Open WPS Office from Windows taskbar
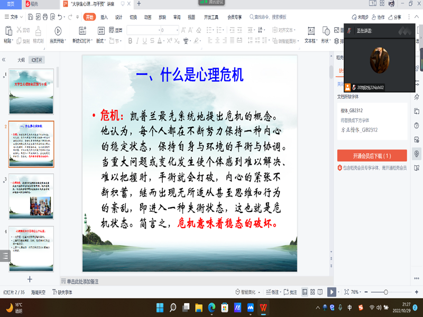The width and height of the screenshot is (423, 317). point(262,307)
